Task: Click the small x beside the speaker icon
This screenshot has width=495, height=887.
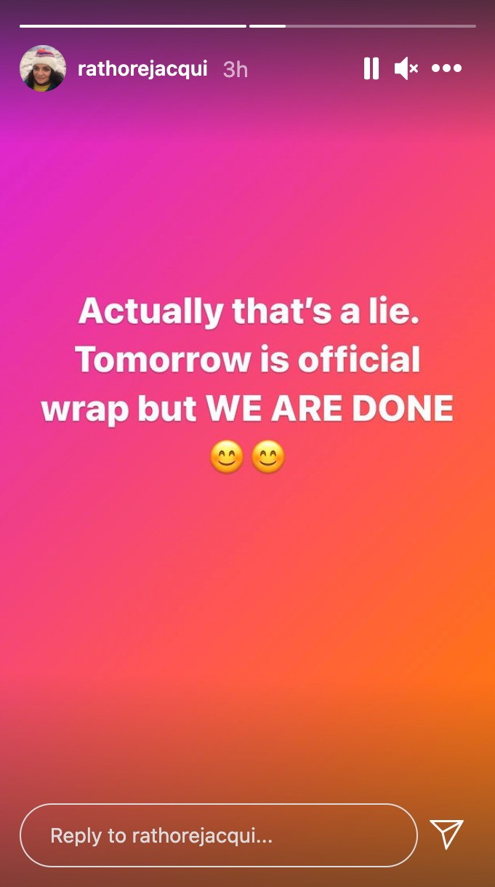Action: pos(414,69)
